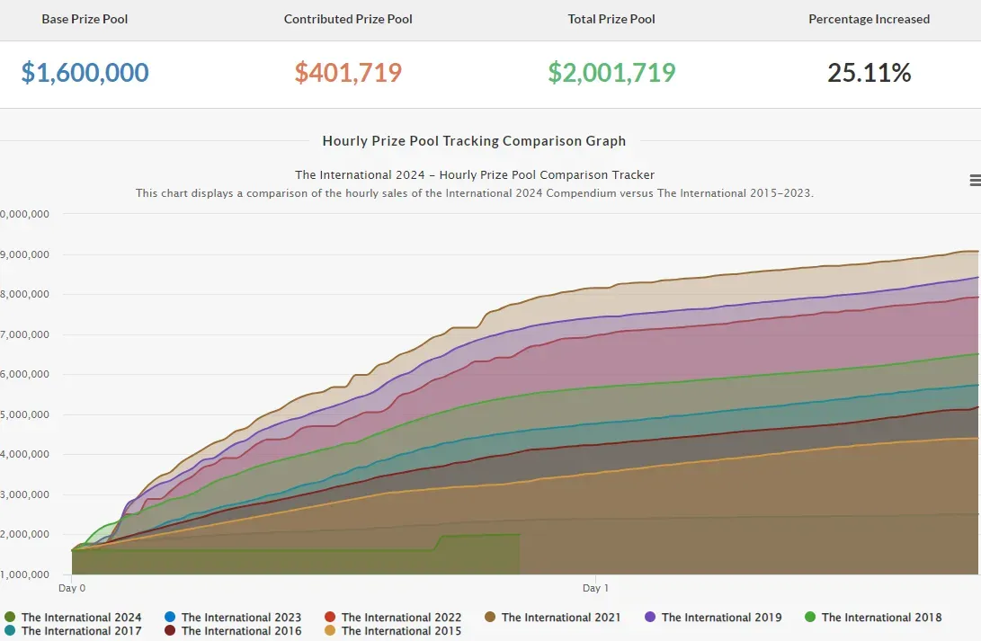981x641 pixels.
Task: Toggle The International 2023 legend marker
Action: click(x=170, y=618)
